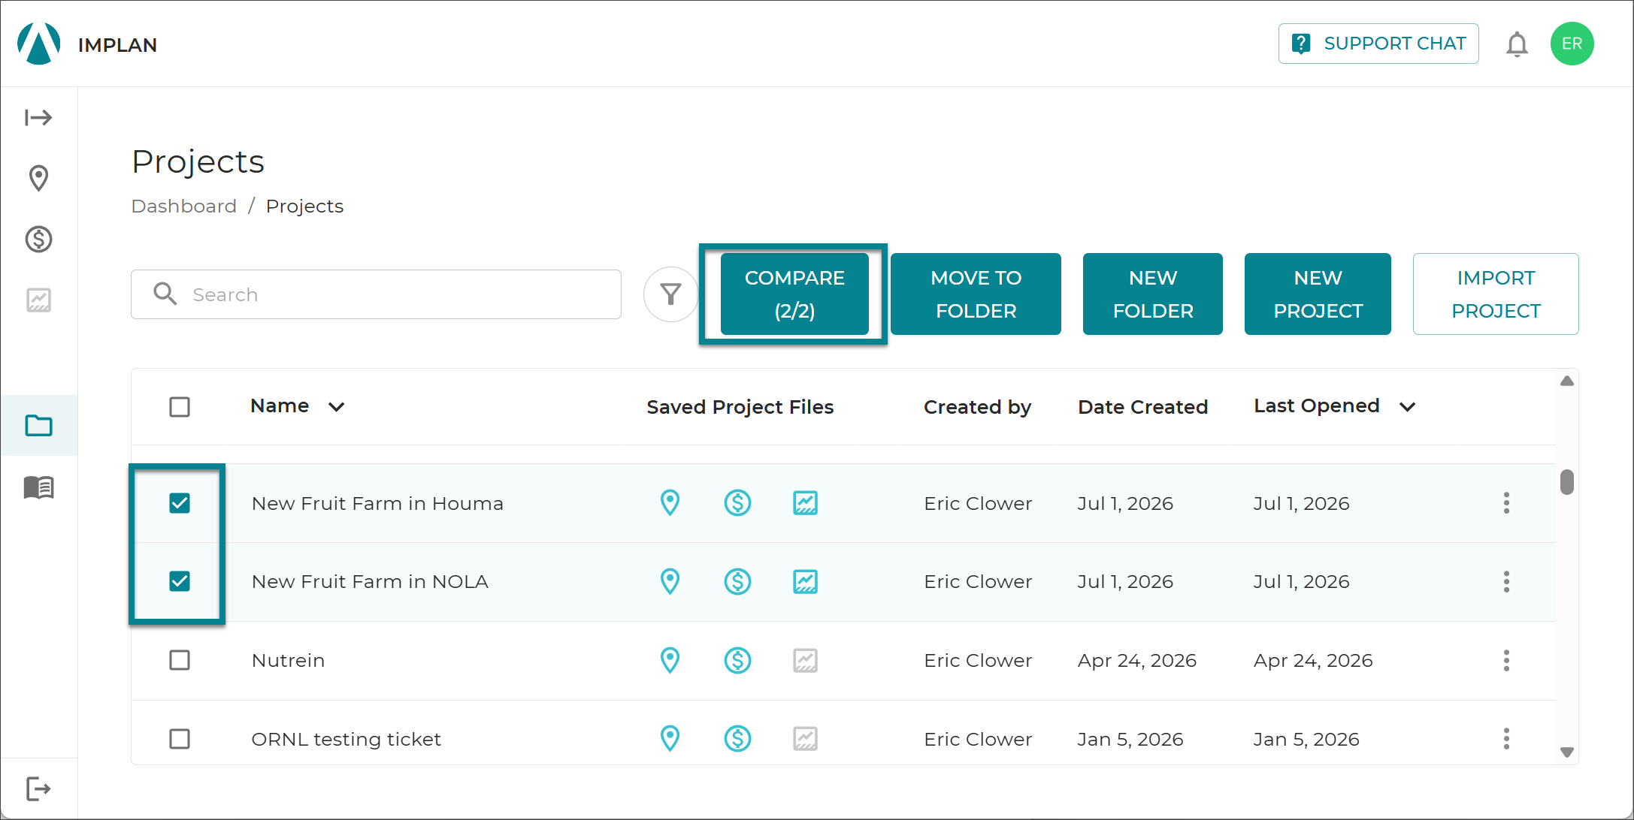
Task: Open the ER user avatar menu
Action: 1572,44
